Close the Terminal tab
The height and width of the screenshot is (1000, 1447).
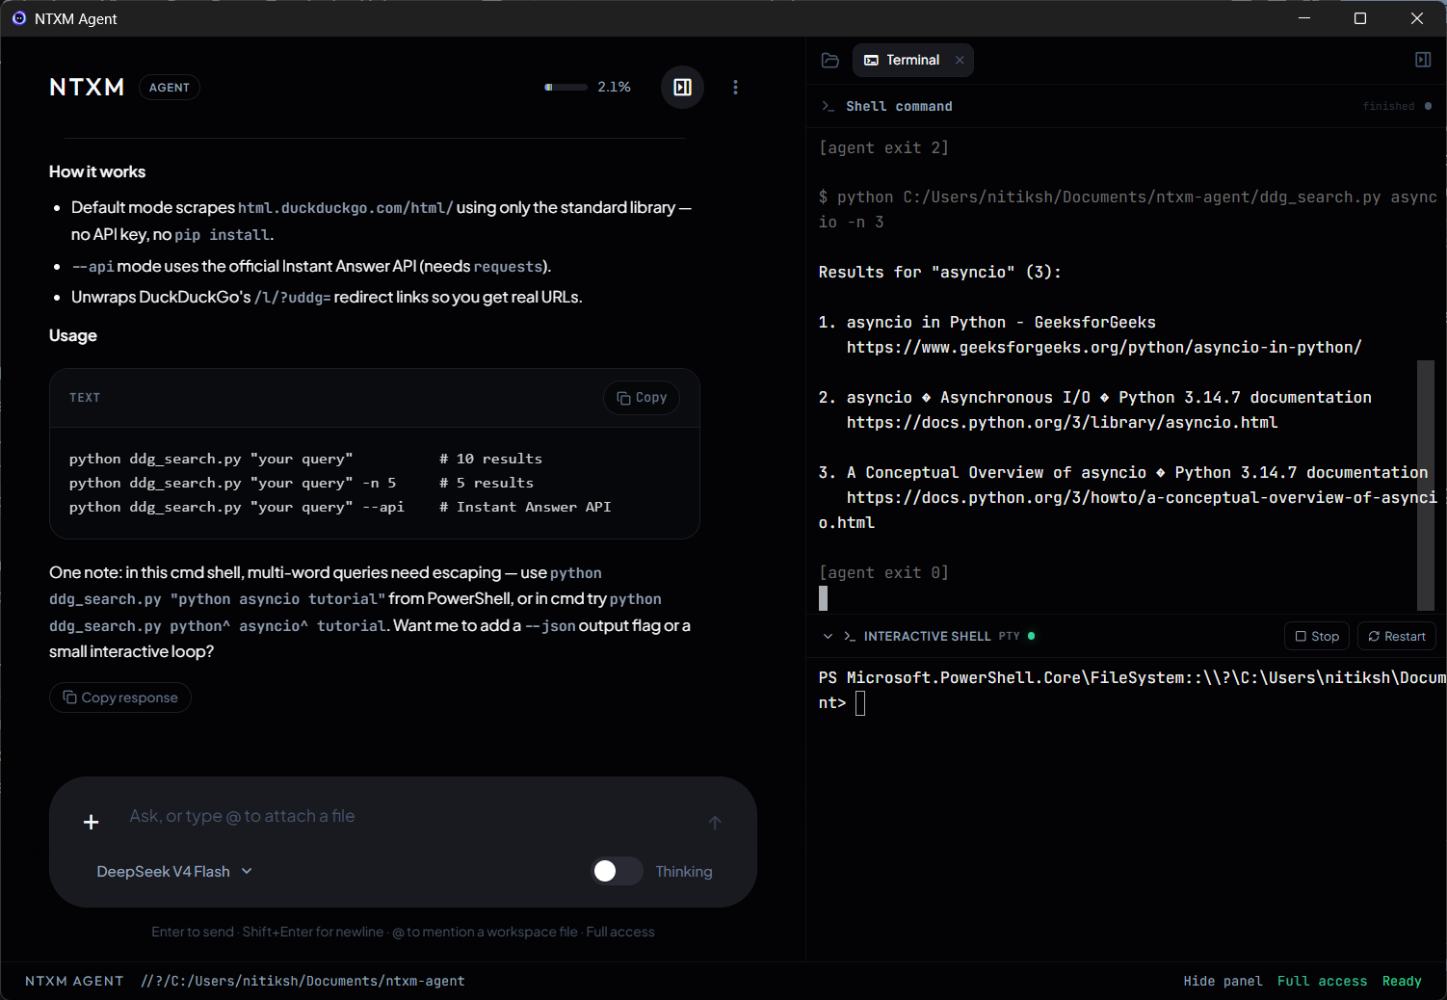(960, 60)
